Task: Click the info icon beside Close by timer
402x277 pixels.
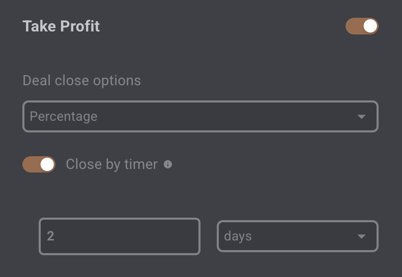Action: [x=168, y=164]
